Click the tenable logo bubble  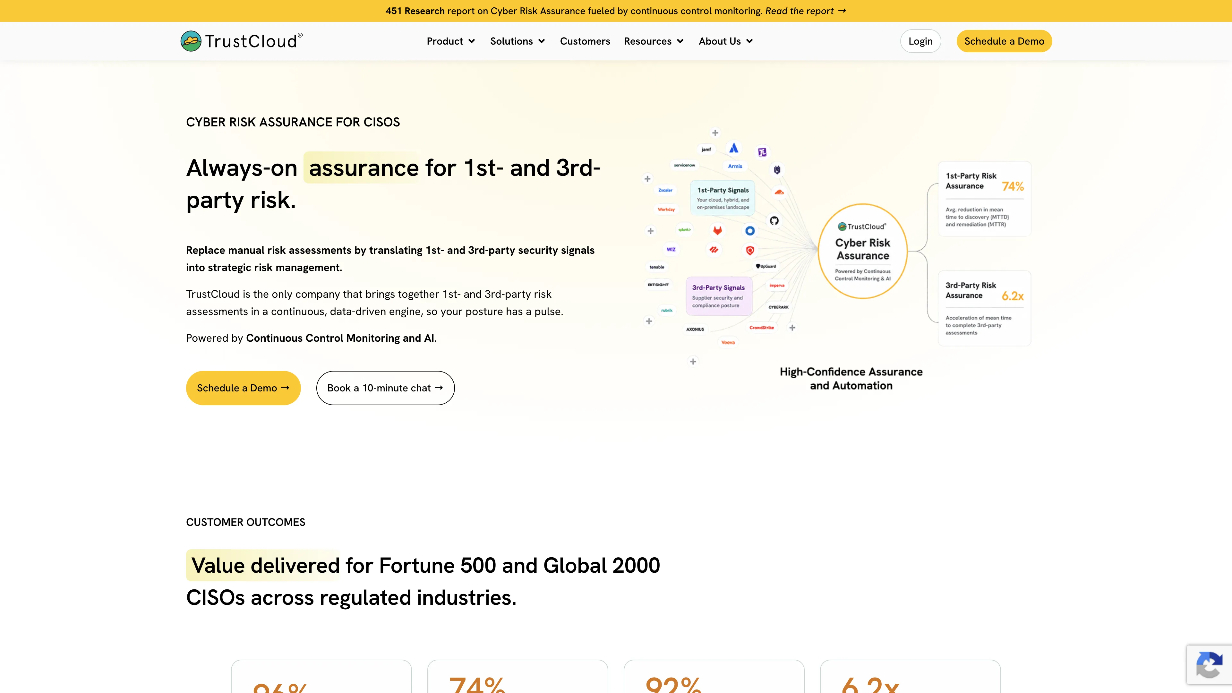[657, 267]
